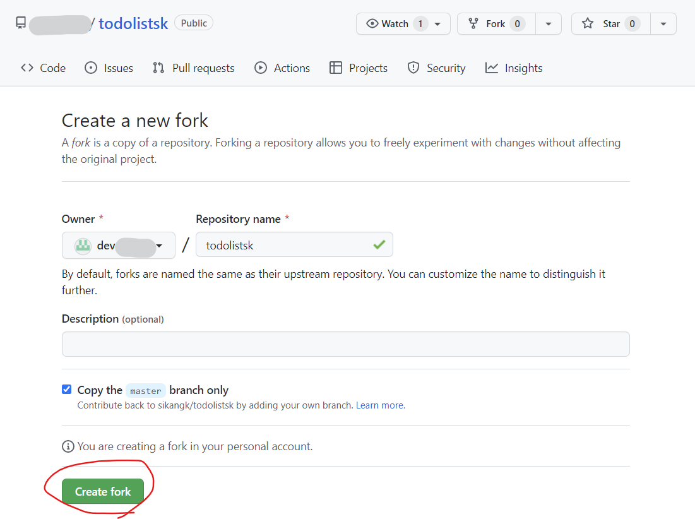This screenshot has height=519, width=695.
Task: Open the Watch options dropdown arrow
Action: [438, 24]
